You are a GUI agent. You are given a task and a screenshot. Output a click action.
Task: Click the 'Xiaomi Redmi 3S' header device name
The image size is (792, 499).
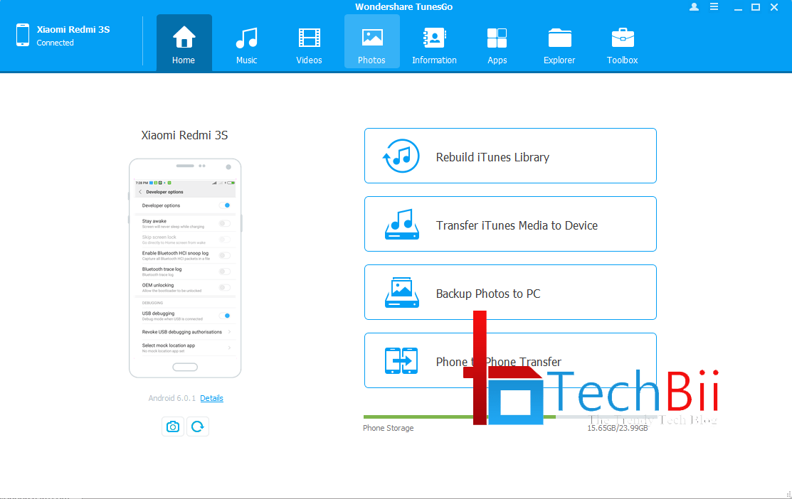click(x=73, y=29)
